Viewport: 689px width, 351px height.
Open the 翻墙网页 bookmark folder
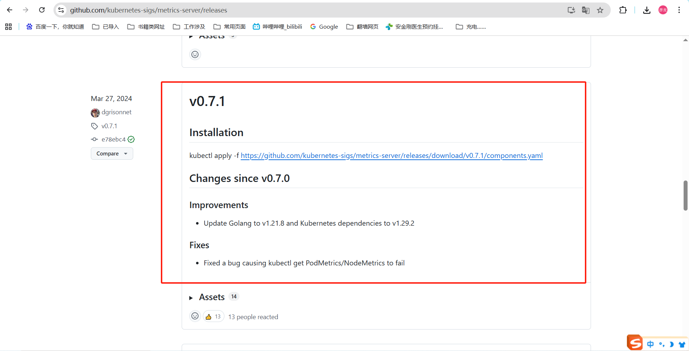click(x=362, y=27)
